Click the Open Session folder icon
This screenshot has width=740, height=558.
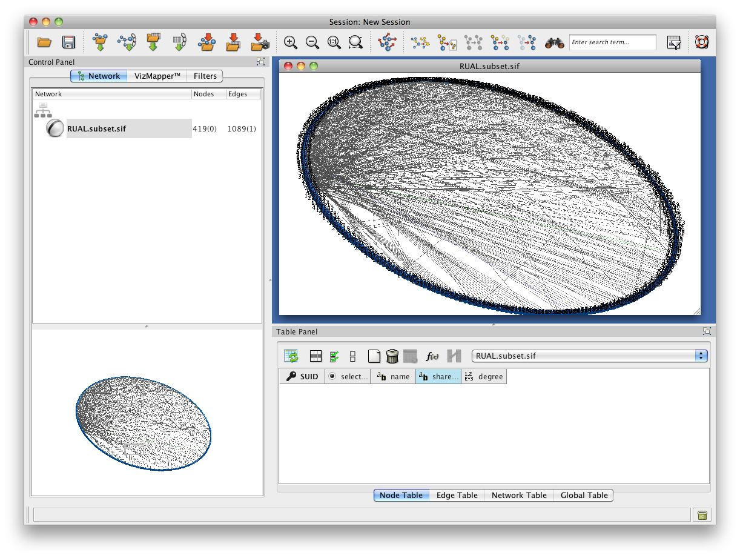[44, 42]
